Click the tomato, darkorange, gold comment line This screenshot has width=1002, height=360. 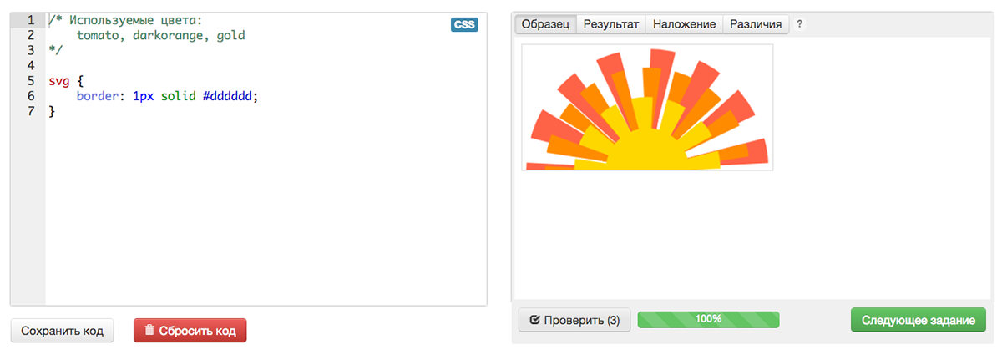[160, 35]
